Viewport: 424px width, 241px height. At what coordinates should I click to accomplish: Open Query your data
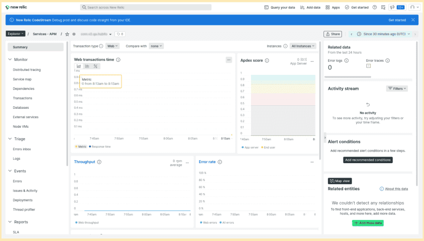pyautogui.click(x=279, y=7)
